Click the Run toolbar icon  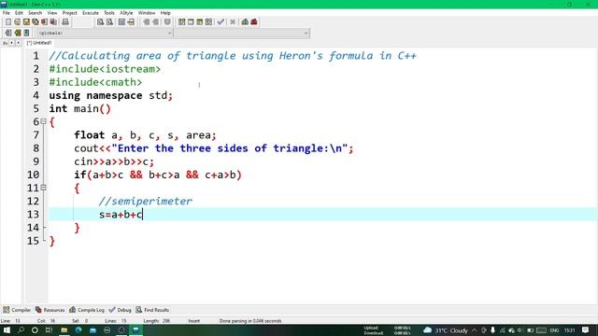pyautogui.click(x=191, y=22)
